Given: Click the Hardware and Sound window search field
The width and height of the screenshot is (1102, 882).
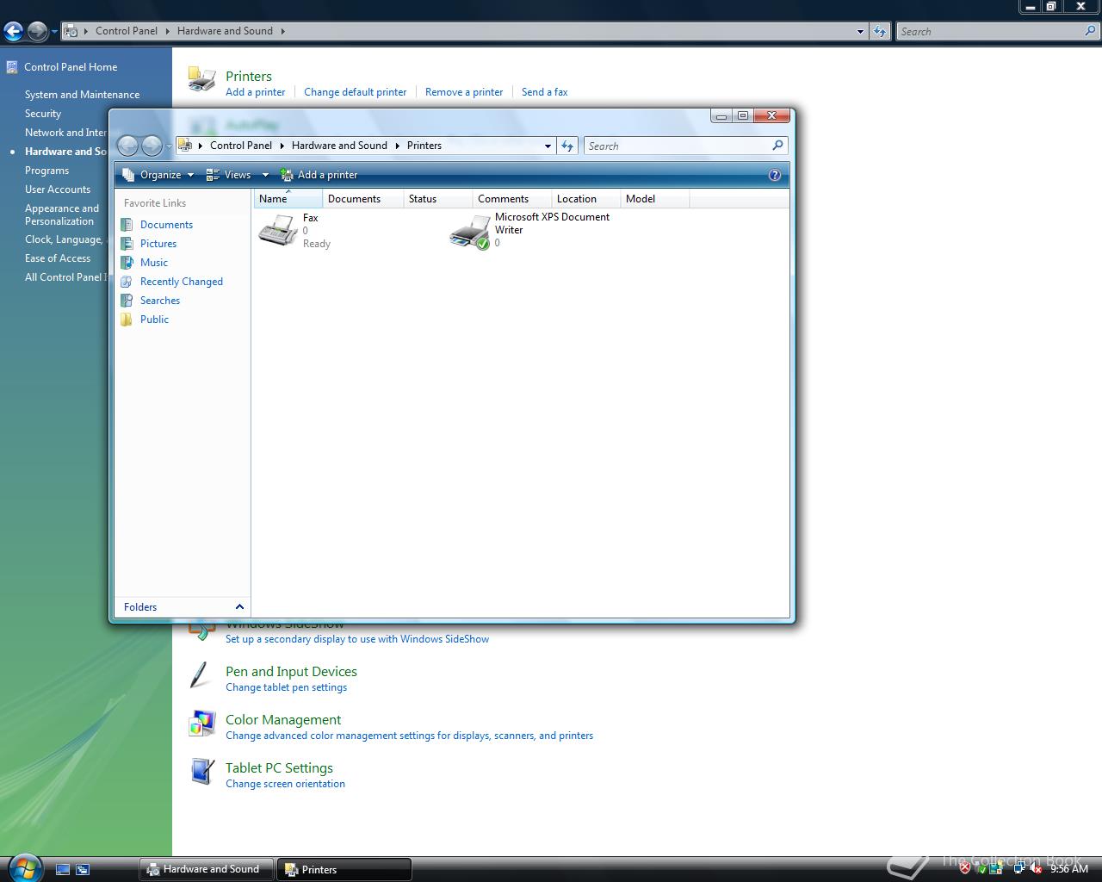Looking at the screenshot, I should pos(998,31).
